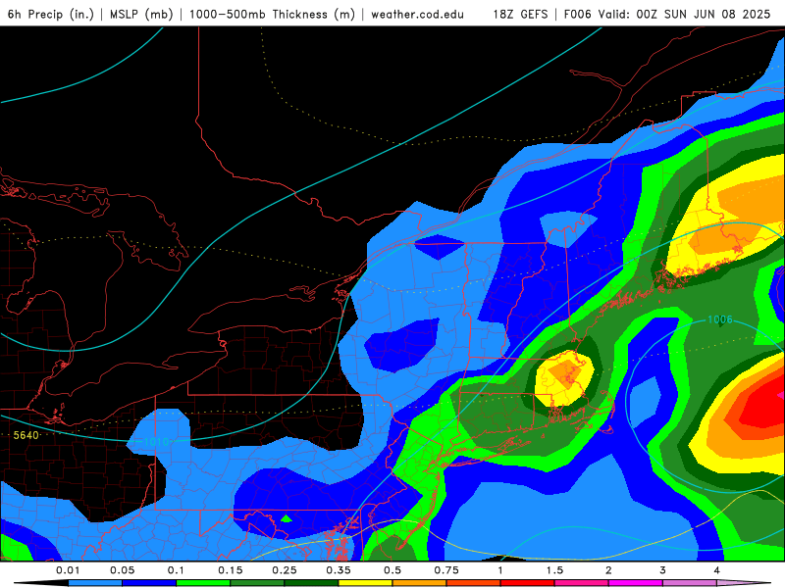The height and width of the screenshot is (588, 785).
Task: Pick the light blue 0.01–0.05 legend swatch
Action: coord(95,583)
